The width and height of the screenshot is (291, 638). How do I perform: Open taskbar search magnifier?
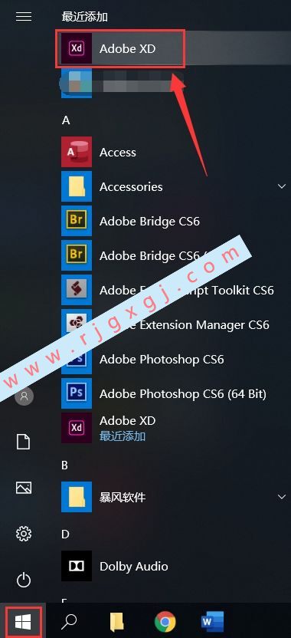point(69,621)
